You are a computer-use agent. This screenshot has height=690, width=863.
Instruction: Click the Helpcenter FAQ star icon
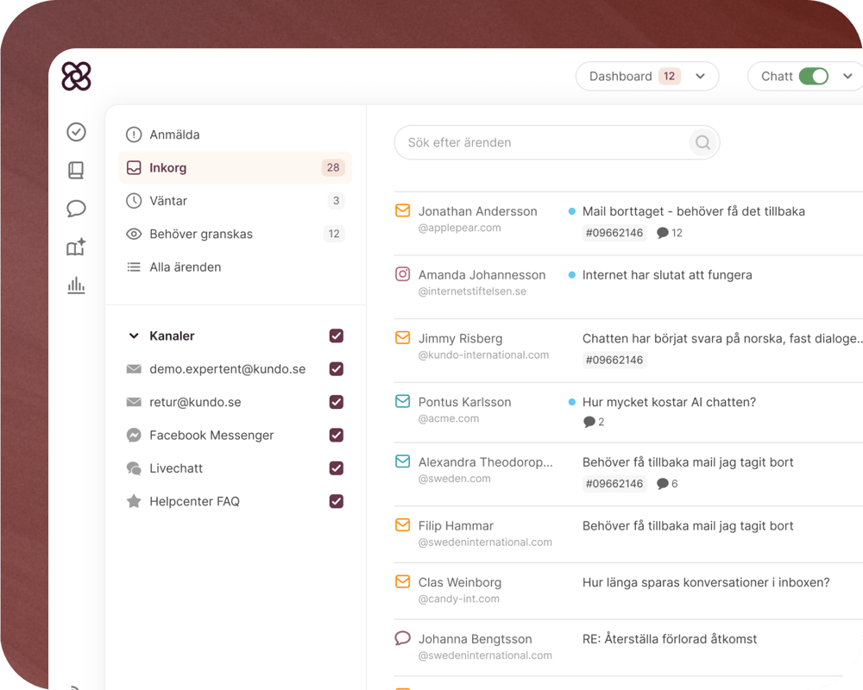coord(134,501)
